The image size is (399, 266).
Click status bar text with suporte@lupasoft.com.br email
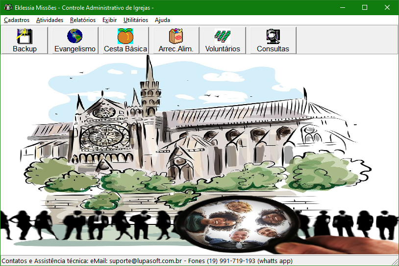click(147, 261)
